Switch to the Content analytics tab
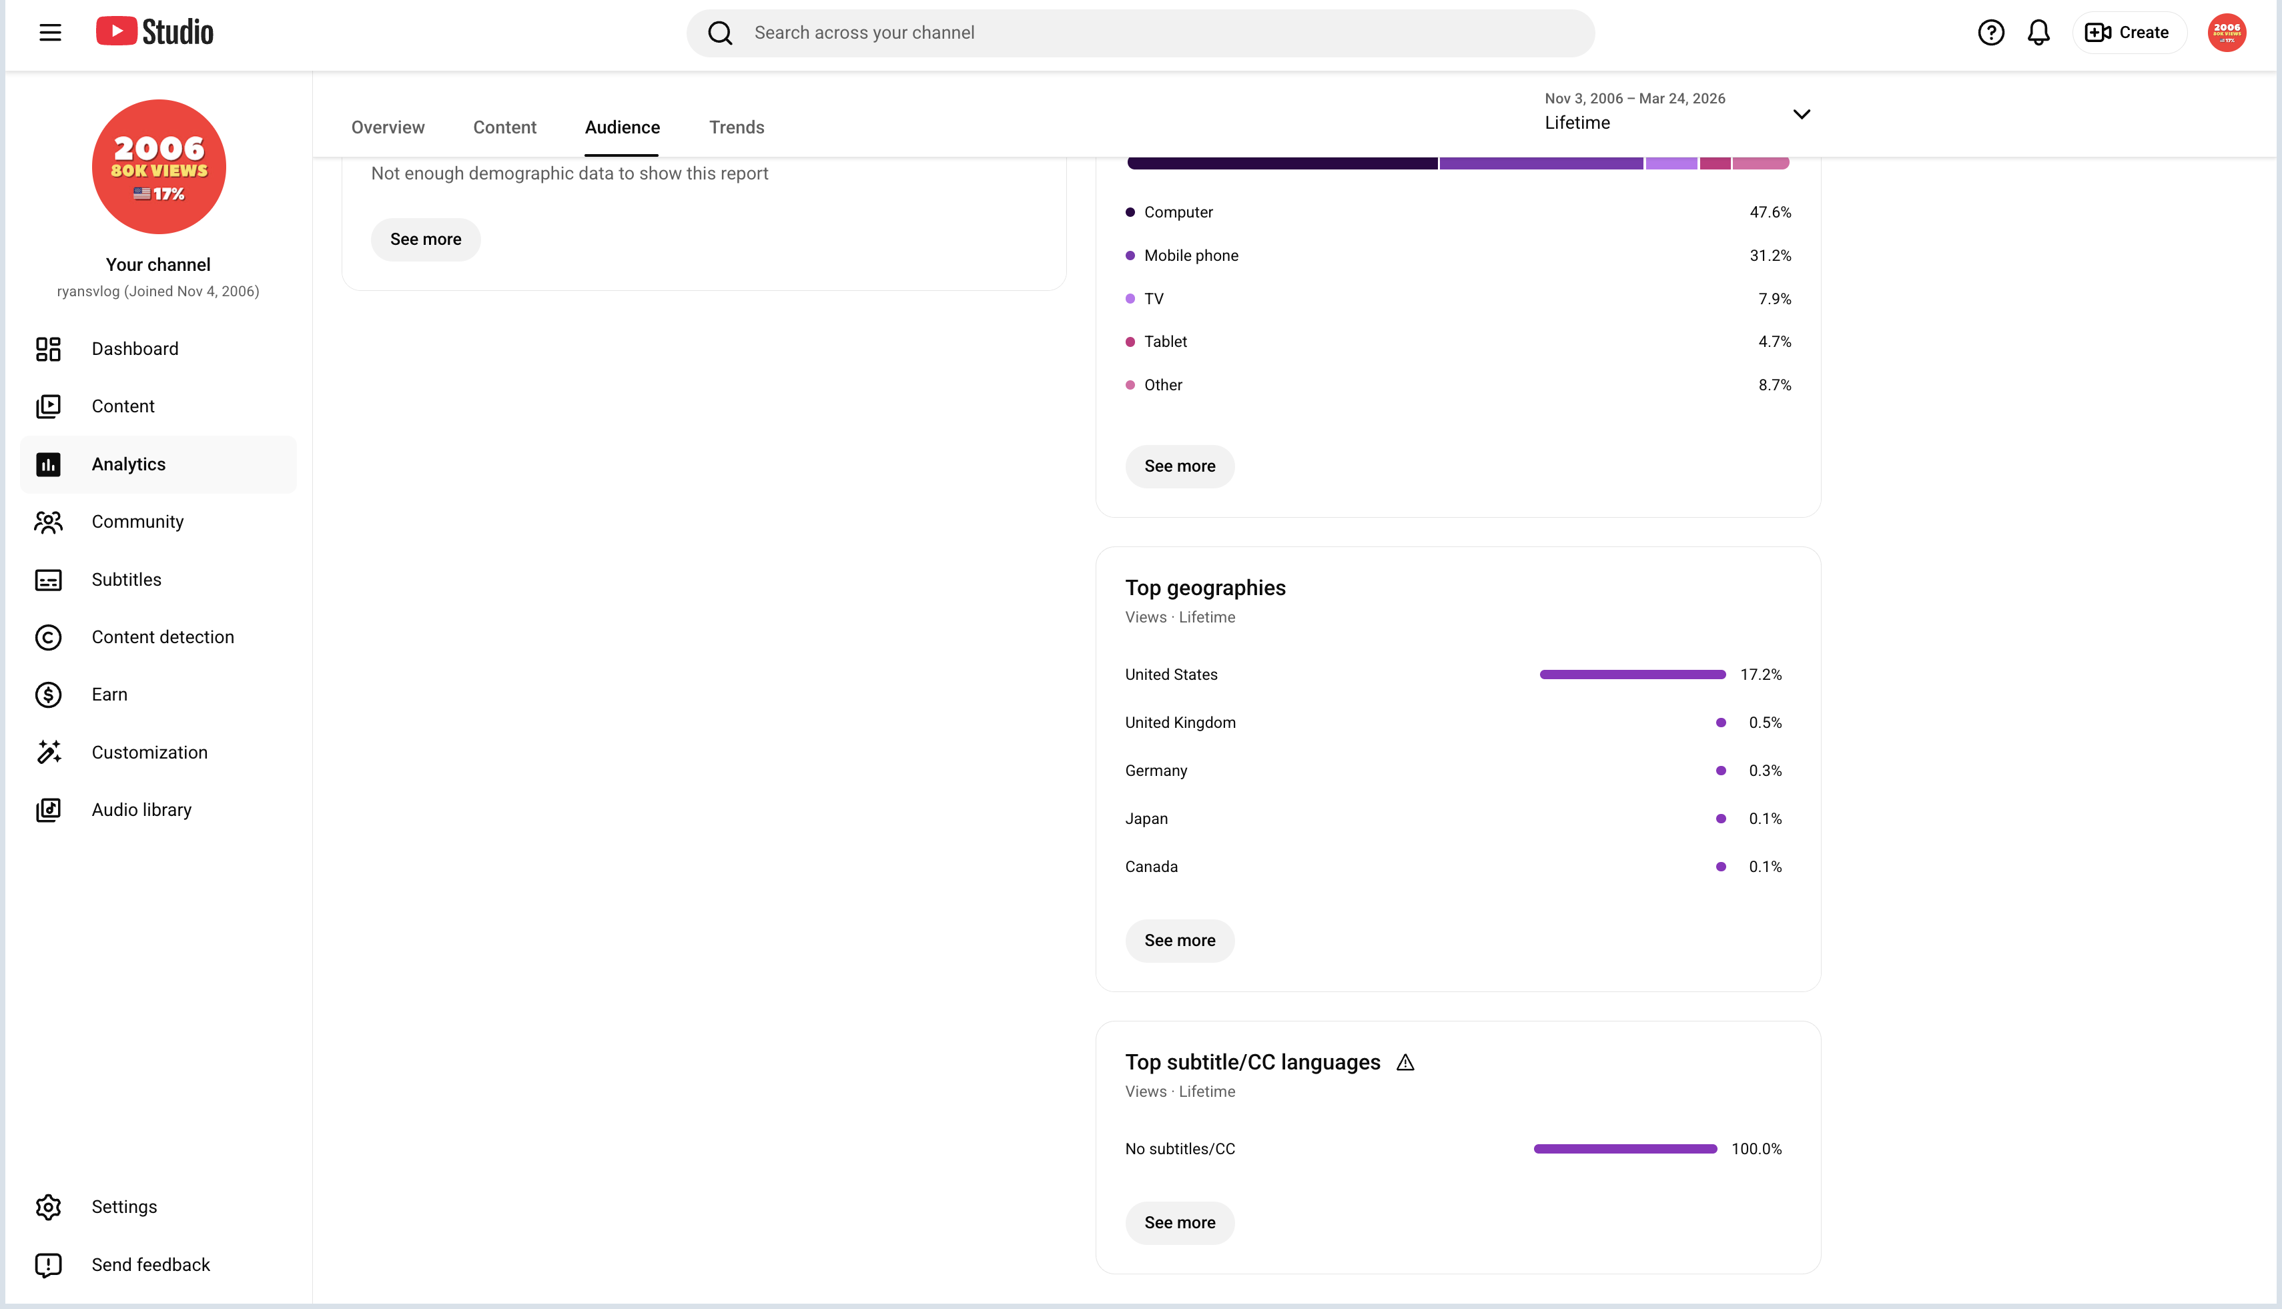 [504, 127]
